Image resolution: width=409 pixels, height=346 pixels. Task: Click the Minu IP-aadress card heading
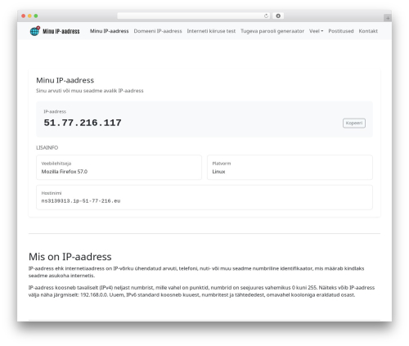(x=65, y=80)
